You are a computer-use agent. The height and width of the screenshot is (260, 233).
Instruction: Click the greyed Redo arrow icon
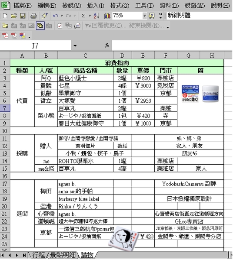pyautogui.click(x=68, y=16)
